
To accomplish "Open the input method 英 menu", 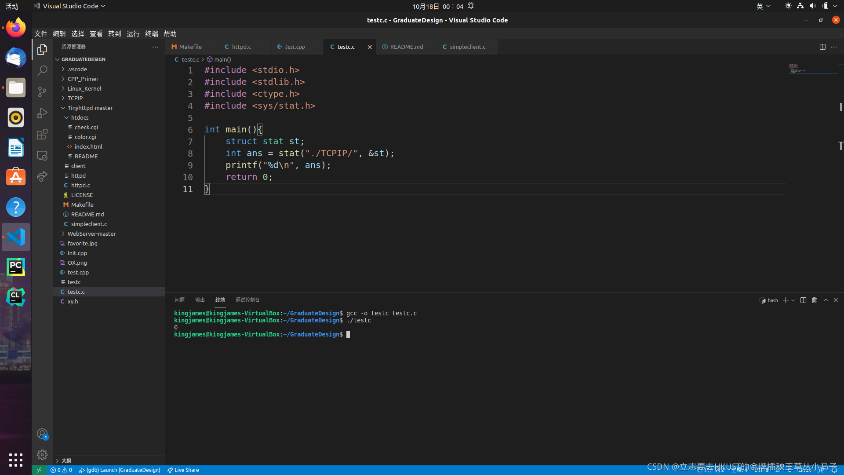I will click(x=763, y=6).
